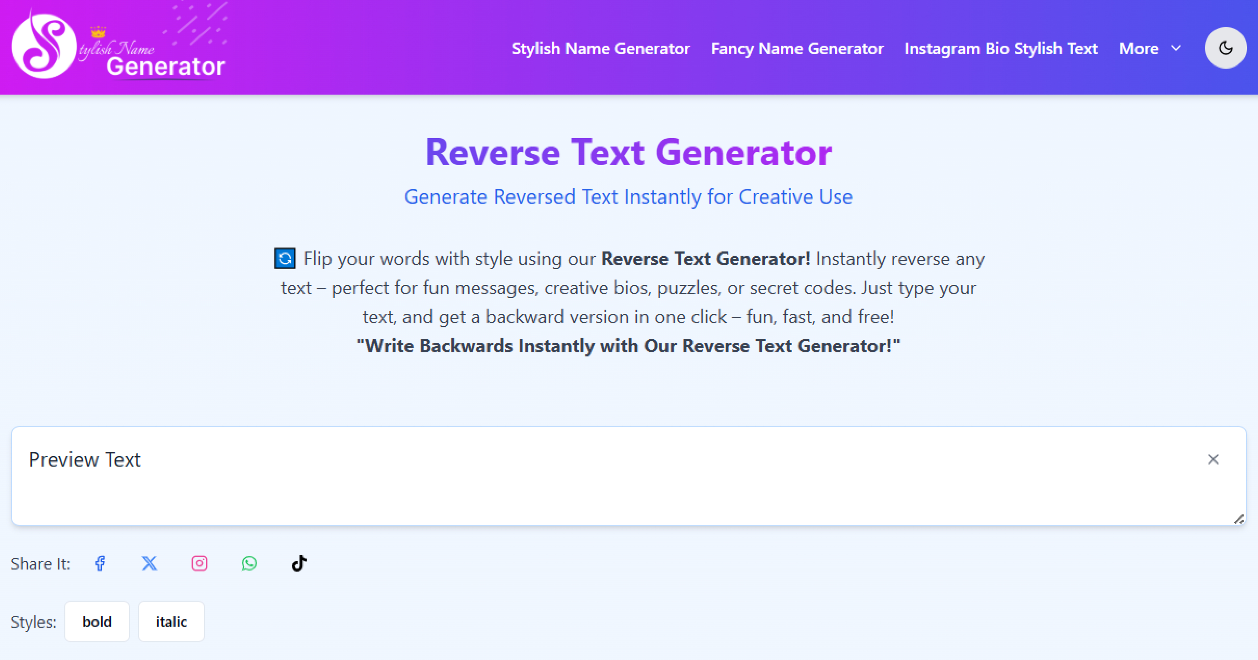Click the blue refresh arrows emoji icon
Image resolution: width=1258 pixels, height=660 pixels.
click(x=285, y=259)
